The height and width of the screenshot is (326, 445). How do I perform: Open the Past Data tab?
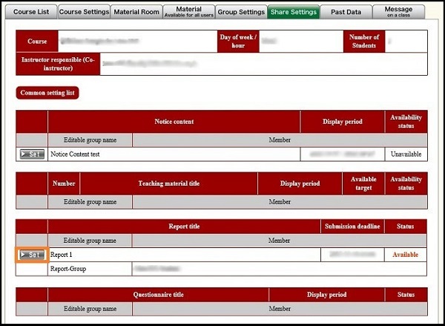[347, 12]
